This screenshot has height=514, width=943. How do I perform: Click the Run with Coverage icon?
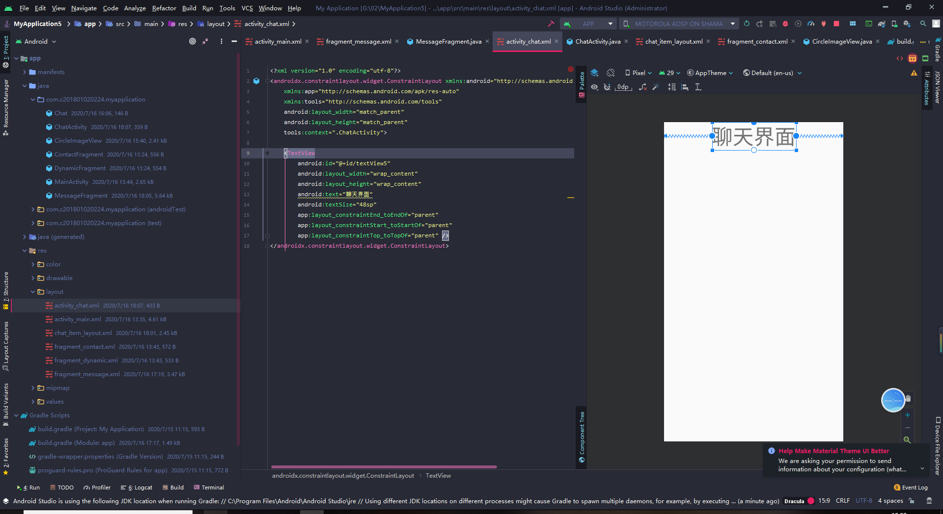pyautogui.click(x=798, y=24)
